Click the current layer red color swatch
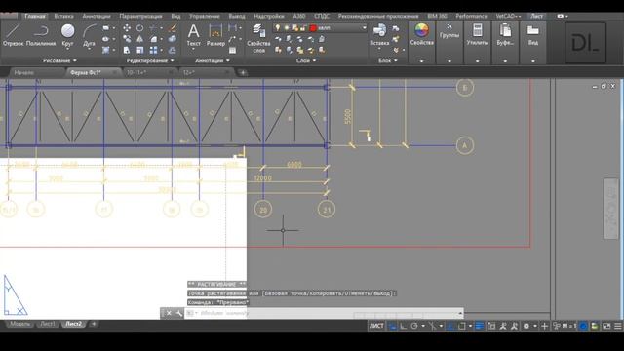This screenshot has width=624, height=351. pyautogui.click(x=313, y=28)
